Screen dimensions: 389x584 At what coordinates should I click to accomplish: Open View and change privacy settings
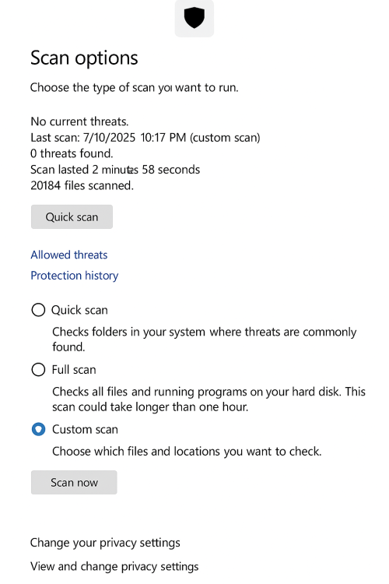pos(114,567)
